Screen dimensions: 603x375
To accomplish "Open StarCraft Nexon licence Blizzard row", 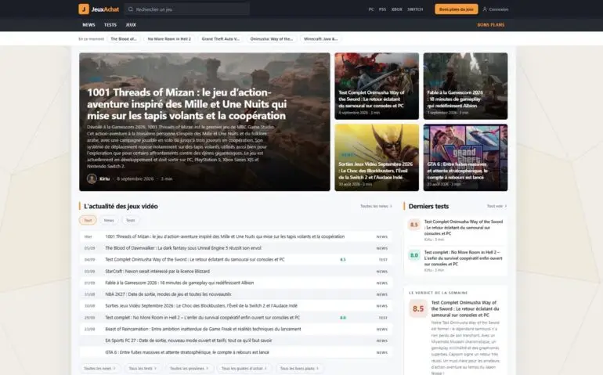I will coord(236,271).
